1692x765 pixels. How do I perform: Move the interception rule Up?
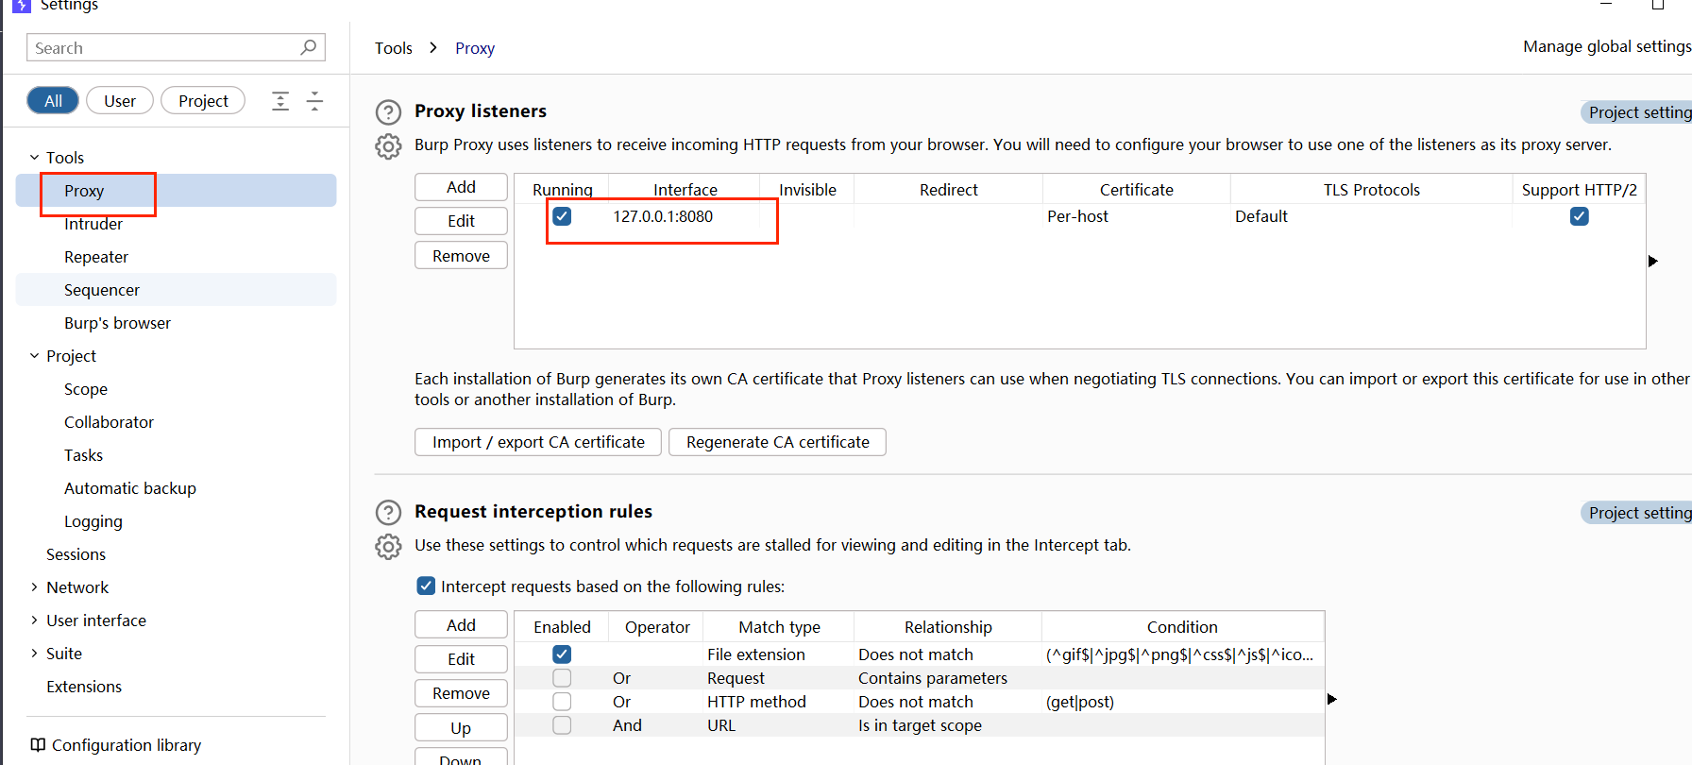click(461, 728)
